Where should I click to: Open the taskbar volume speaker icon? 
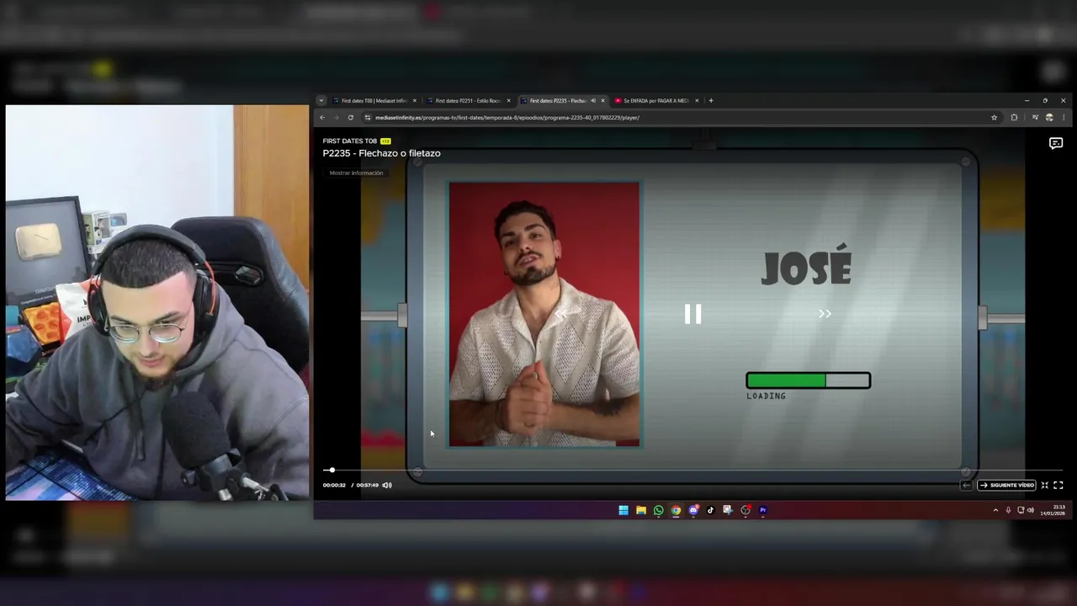pos(1031,510)
